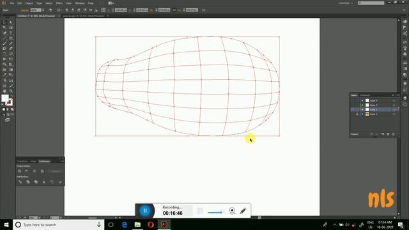The width and height of the screenshot is (409, 230).
Task: Open the File menu
Action: (12, 3)
